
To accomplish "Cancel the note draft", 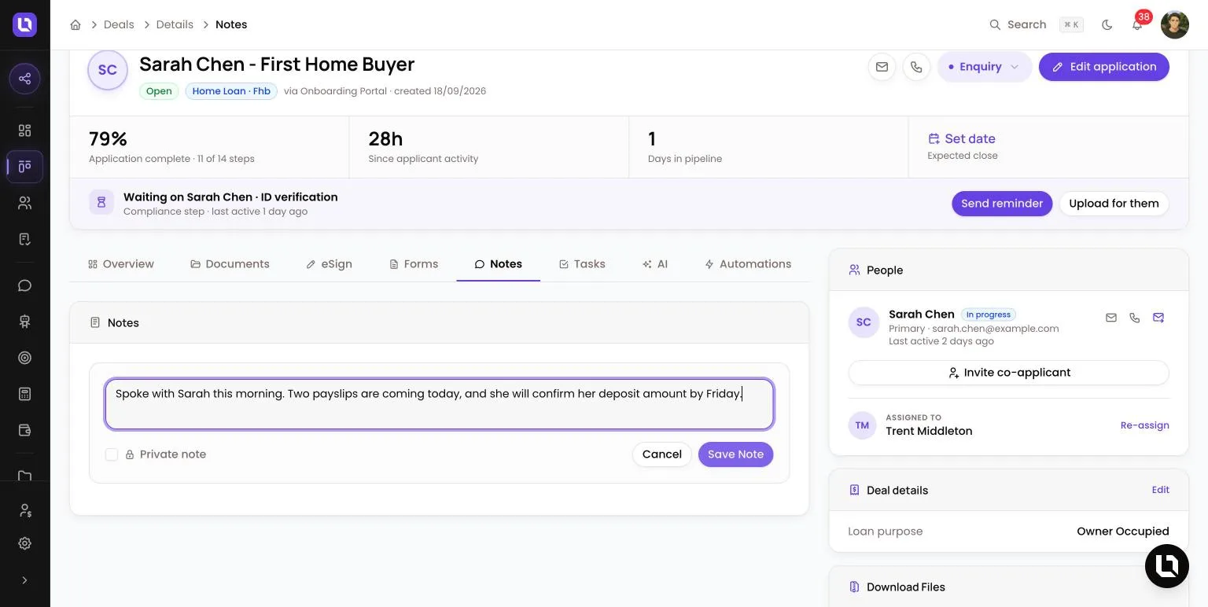I will (x=661, y=454).
